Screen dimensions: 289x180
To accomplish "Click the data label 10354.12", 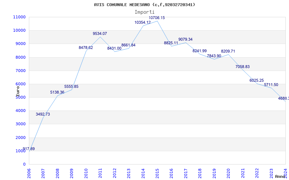I will pos(143,22).
